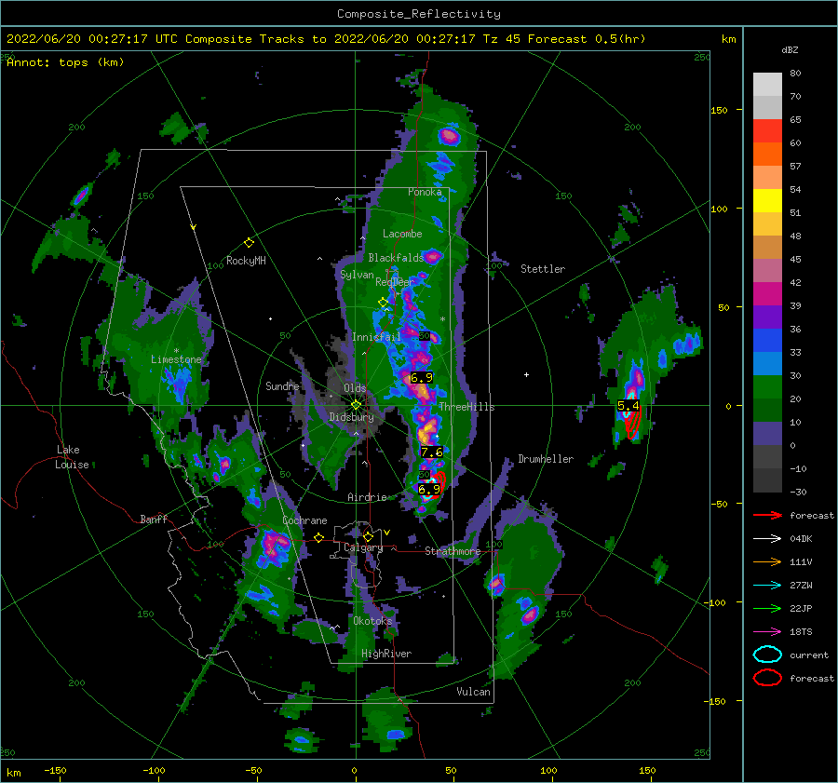Image resolution: width=838 pixels, height=783 pixels.
Task: Click the yellow diamond marker beside RockyMH
Action: (249, 243)
